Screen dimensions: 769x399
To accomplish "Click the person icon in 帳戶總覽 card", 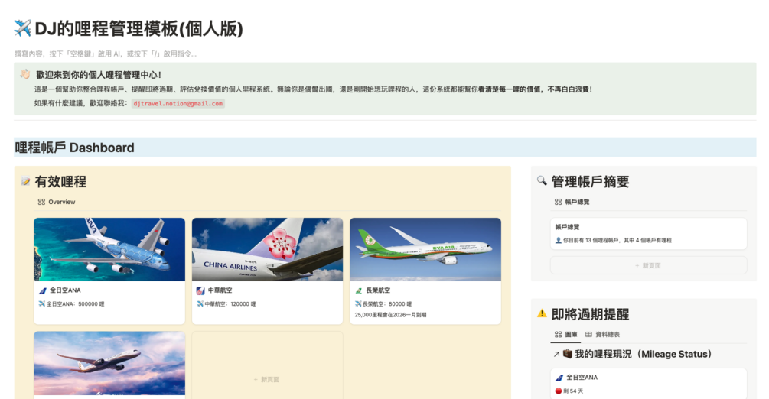I will click(558, 240).
